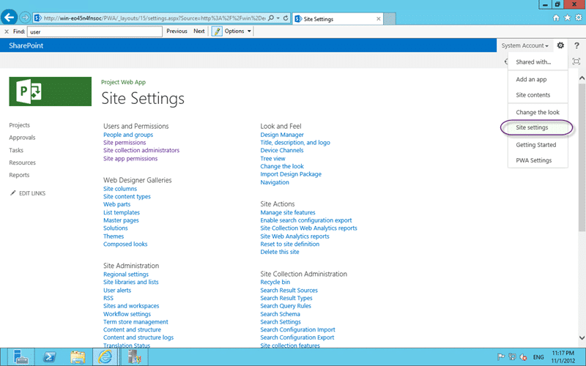586x366 pixels.
Task: Go to Resources in left navigation
Action: point(23,163)
